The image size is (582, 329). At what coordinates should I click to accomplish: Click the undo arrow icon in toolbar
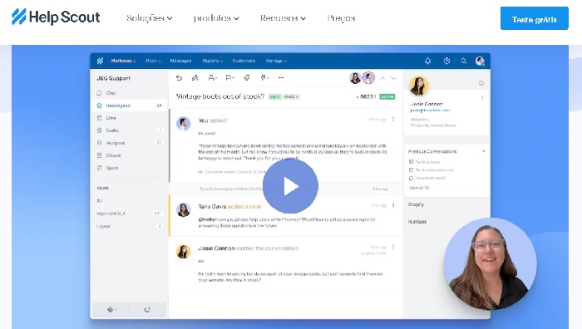(179, 78)
